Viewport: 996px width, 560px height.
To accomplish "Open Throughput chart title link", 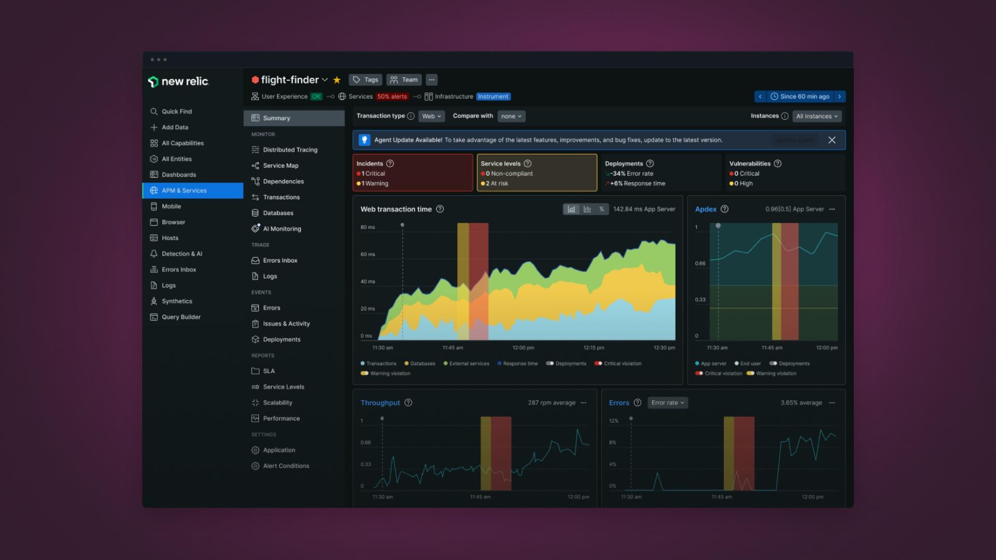I will [x=380, y=403].
